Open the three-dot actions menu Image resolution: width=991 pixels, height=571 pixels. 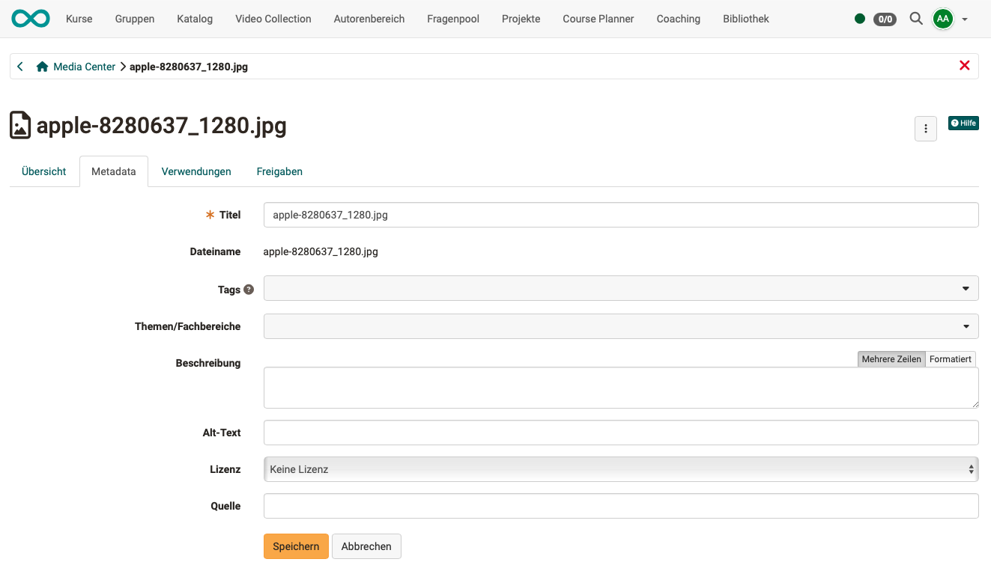coord(926,128)
